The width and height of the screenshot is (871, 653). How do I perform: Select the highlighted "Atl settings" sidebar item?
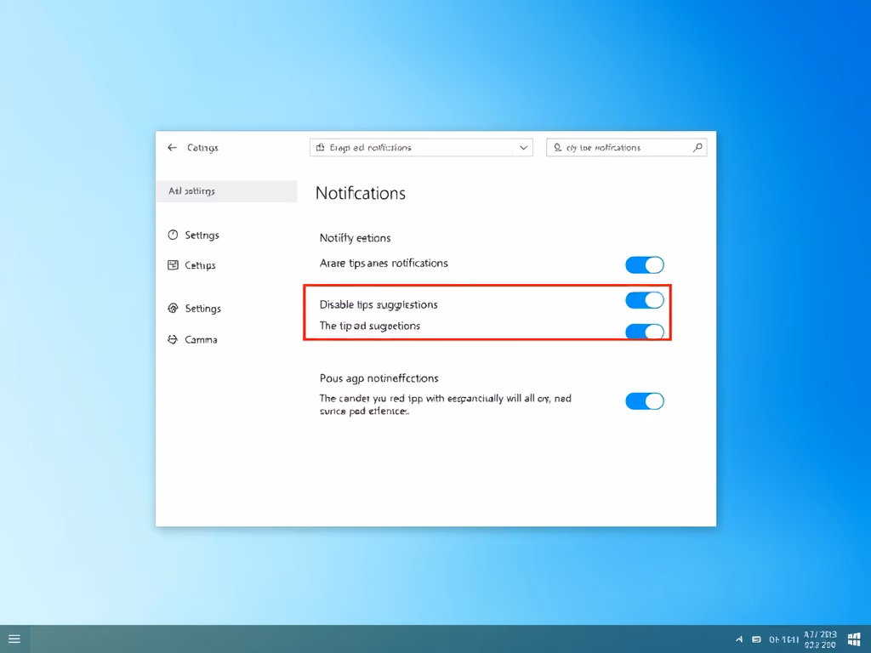[226, 191]
